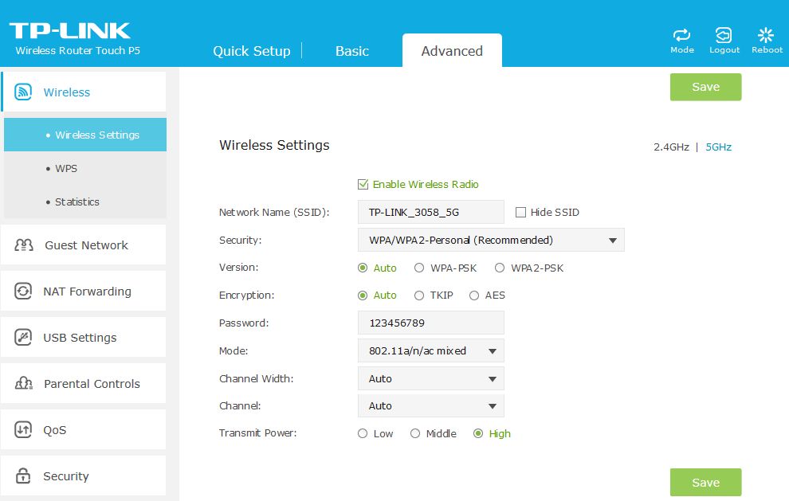The image size is (789, 501).
Task: Open NAT Forwarding from its sidebar icon
Action: [23, 292]
